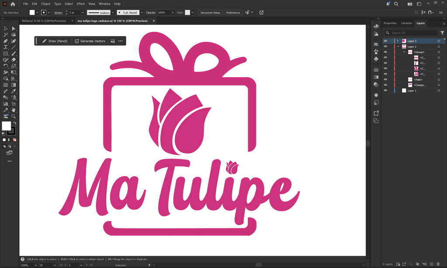Open the stroke weight dropdown
Image resolution: width=447 pixels, height=268 pixels.
[83, 13]
